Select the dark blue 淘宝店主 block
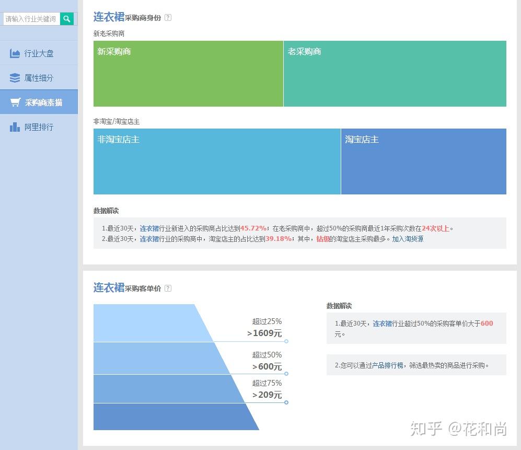 click(424, 161)
